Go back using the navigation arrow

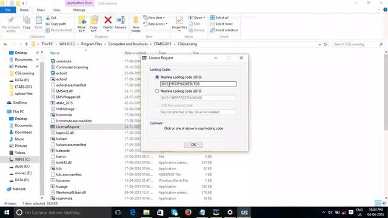[5, 44]
